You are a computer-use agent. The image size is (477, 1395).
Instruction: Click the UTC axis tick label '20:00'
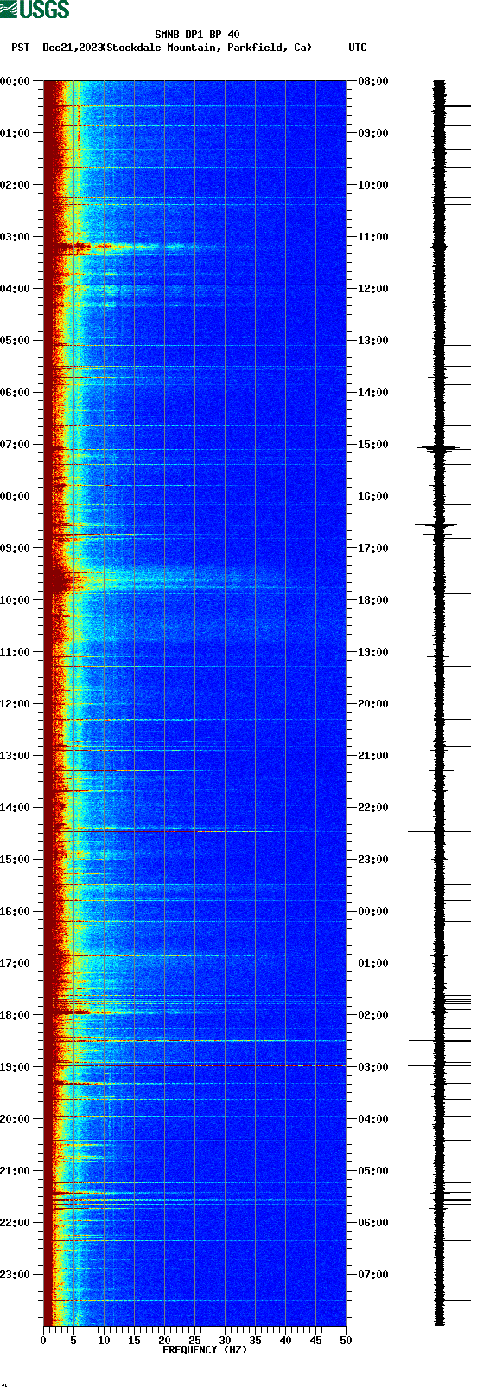click(x=373, y=704)
